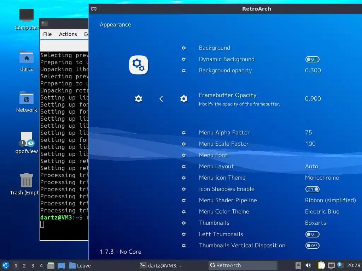The width and height of the screenshot is (362, 271).
Task: Click the parent gear icon left of arrow
Action: tap(139, 99)
